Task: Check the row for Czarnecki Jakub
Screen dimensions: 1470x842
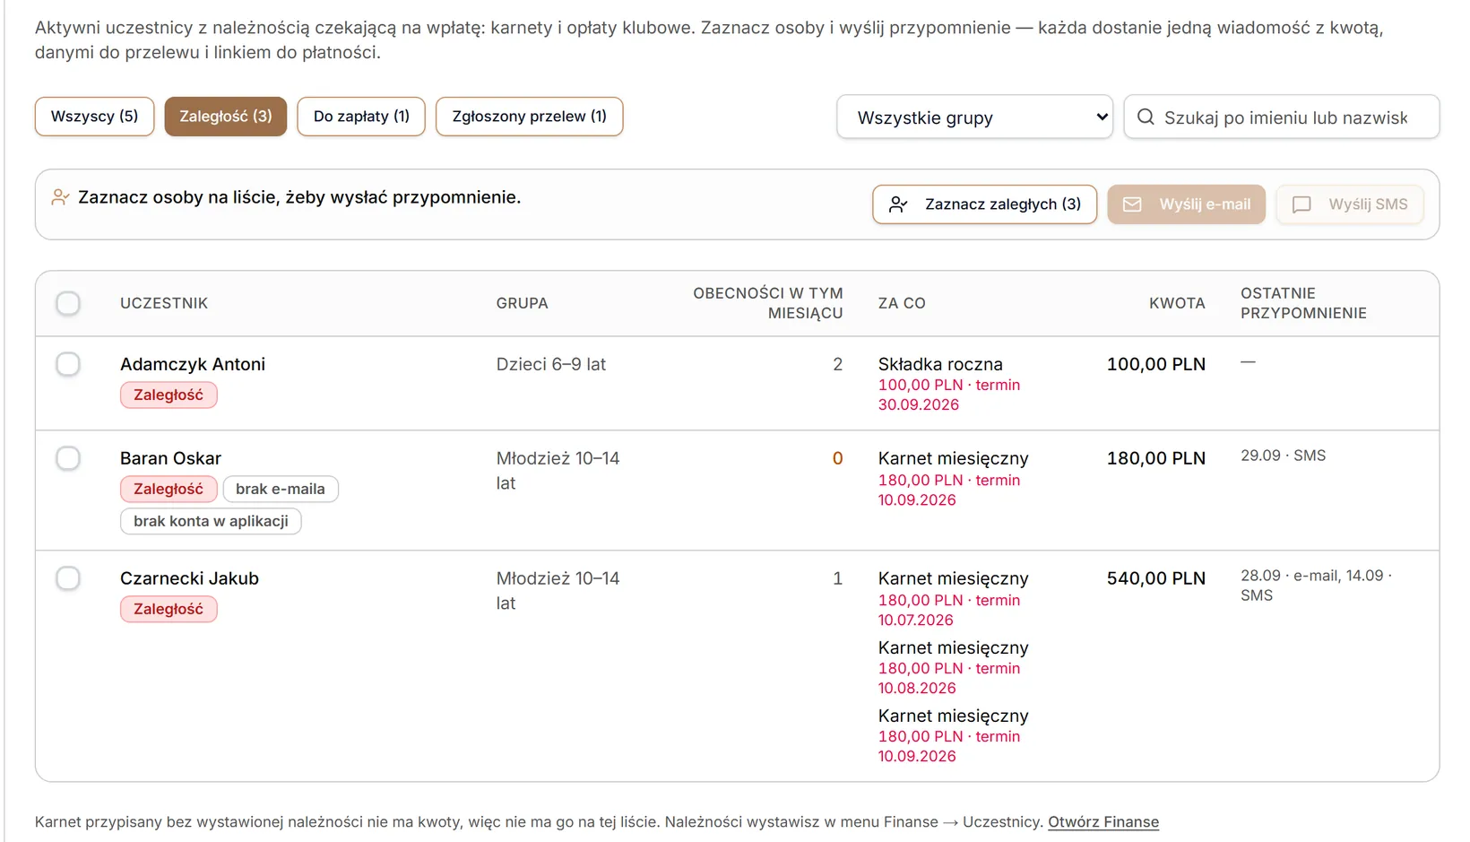Action: 68,578
